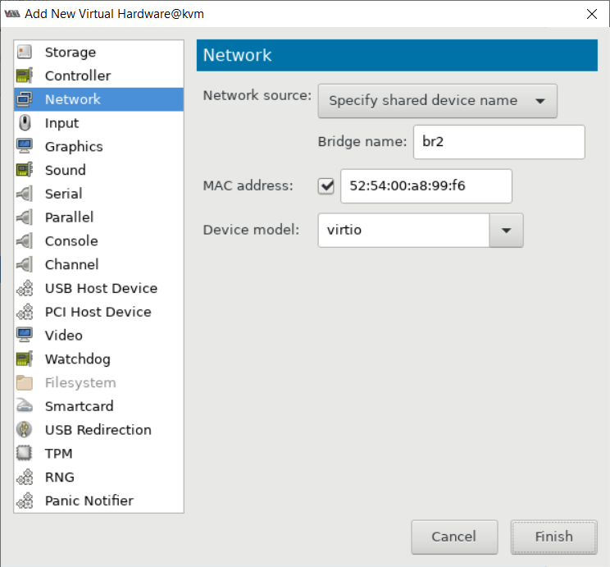Open PCI Host Device options
Screen dimensions: 610x567
pos(99,312)
